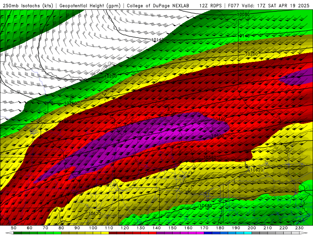
Task: Click the colorbar tick label 230
Action: 299,228
